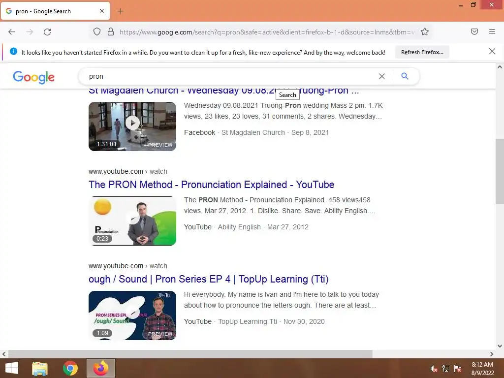Click the Google logo
This screenshot has width=504, height=378.
click(34, 77)
